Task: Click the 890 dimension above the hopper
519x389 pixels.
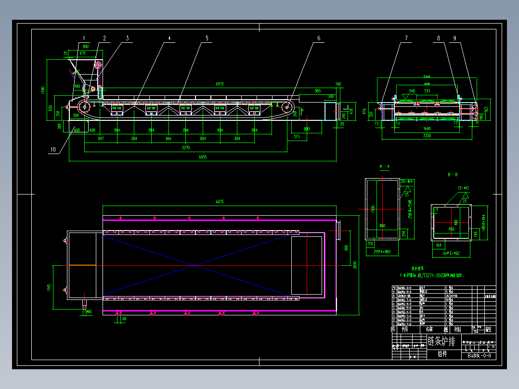Action: 86,47
